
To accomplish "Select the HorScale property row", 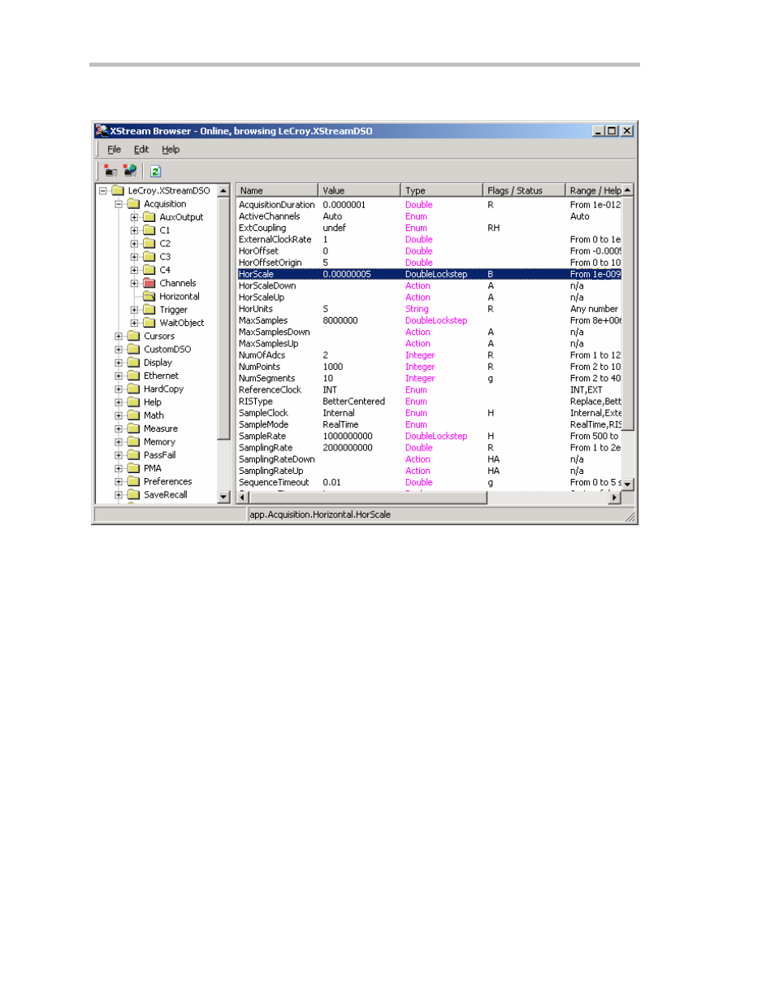I will pos(429,274).
